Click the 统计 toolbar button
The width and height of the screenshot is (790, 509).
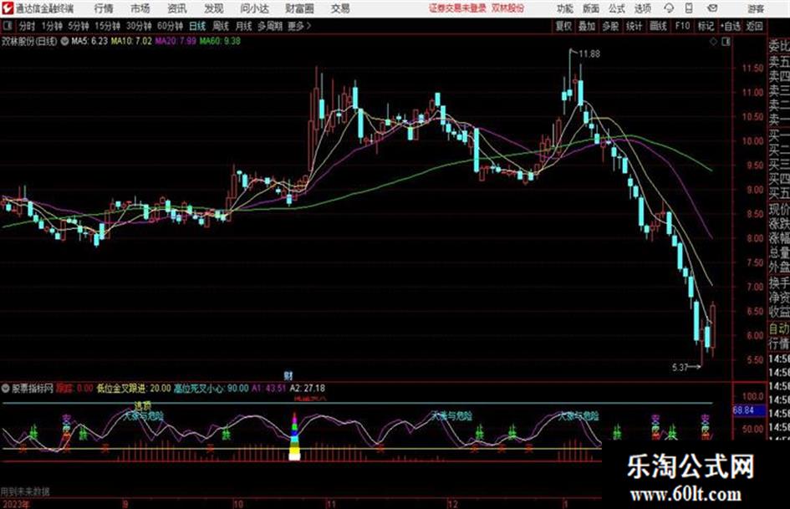pyautogui.click(x=634, y=26)
